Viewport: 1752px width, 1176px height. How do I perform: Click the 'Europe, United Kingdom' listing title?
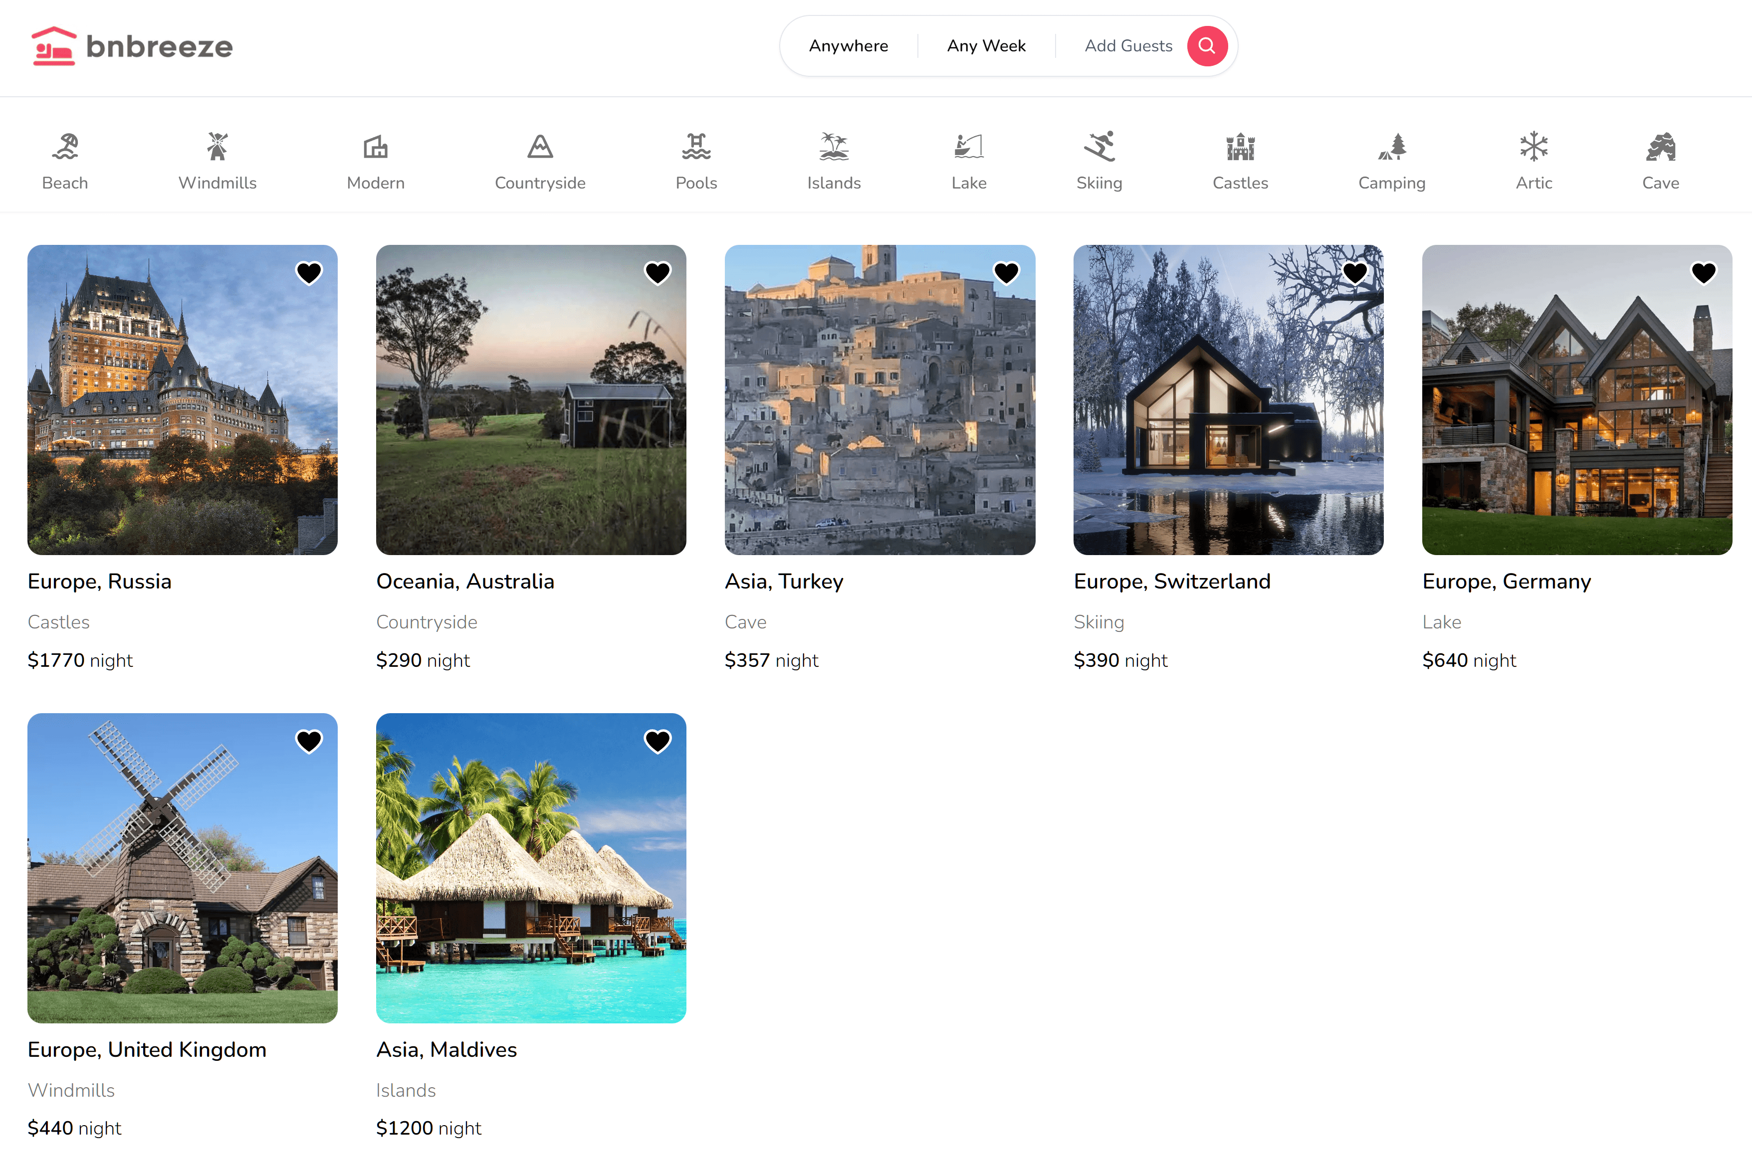[147, 1049]
